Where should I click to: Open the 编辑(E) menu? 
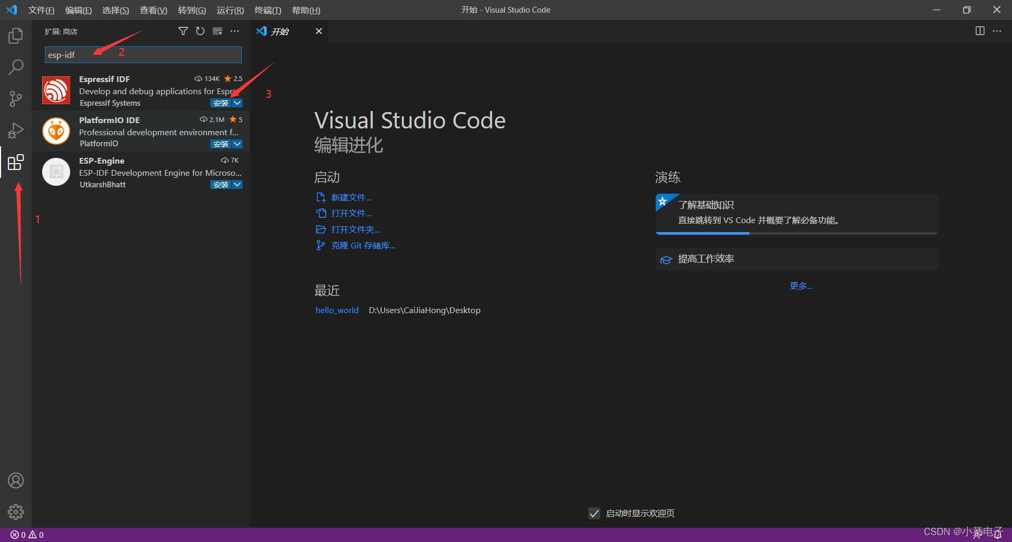coord(78,10)
